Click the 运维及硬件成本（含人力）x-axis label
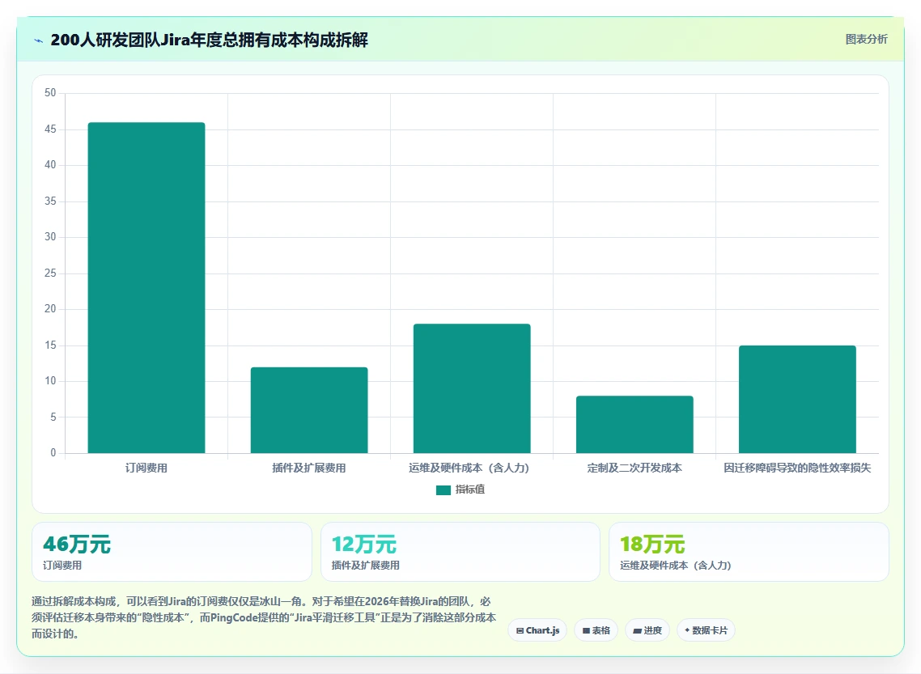Image resolution: width=921 pixels, height=674 pixels. pos(469,468)
